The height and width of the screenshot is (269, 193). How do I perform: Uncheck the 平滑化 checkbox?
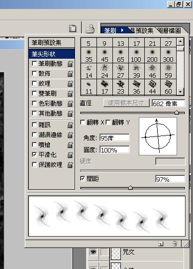pyautogui.click(x=34, y=155)
